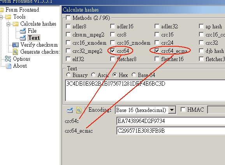Click the Base 16 (hexadecimal) combo box

click(145, 110)
